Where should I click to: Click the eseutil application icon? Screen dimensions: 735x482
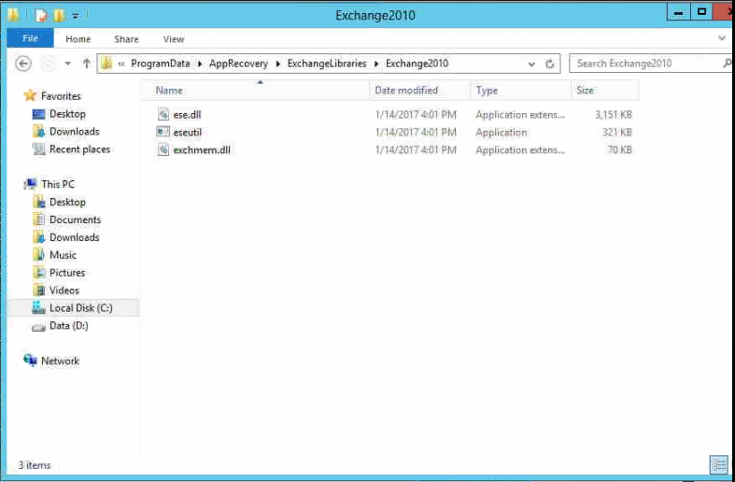pyautogui.click(x=163, y=132)
